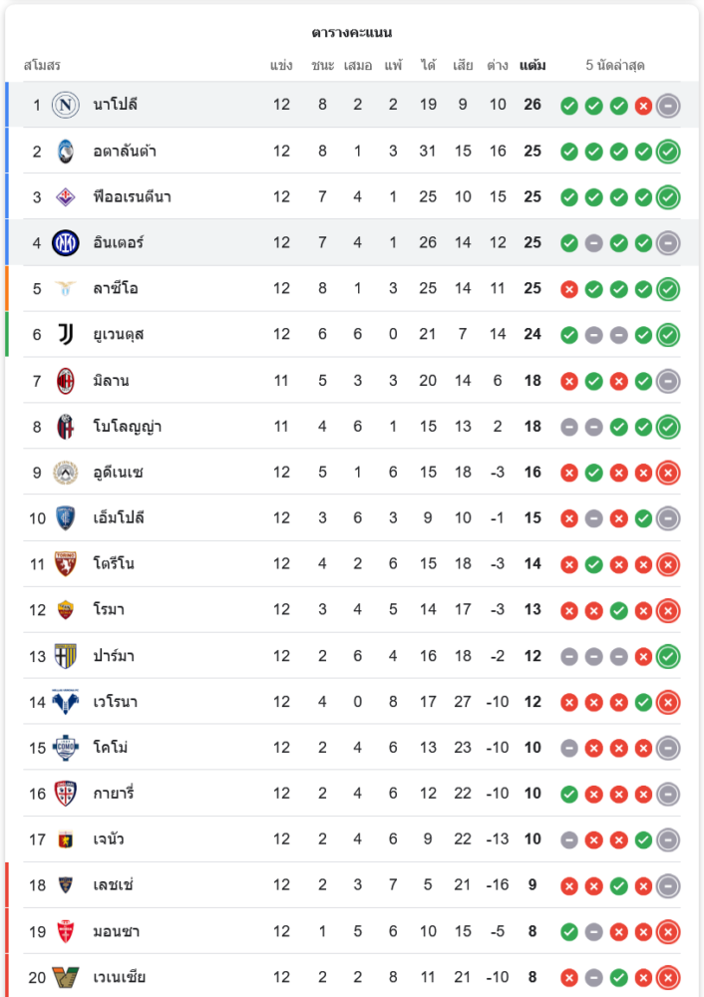Click the Roma club crest icon
The height and width of the screenshot is (997, 704).
pyautogui.click(x=66, y=609)
